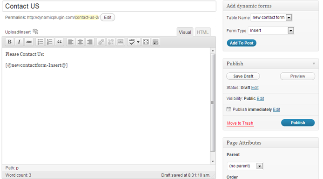Click the Save Draft button
The height and width of the screenshot is (179, 323).
click(x=243, y=76)
